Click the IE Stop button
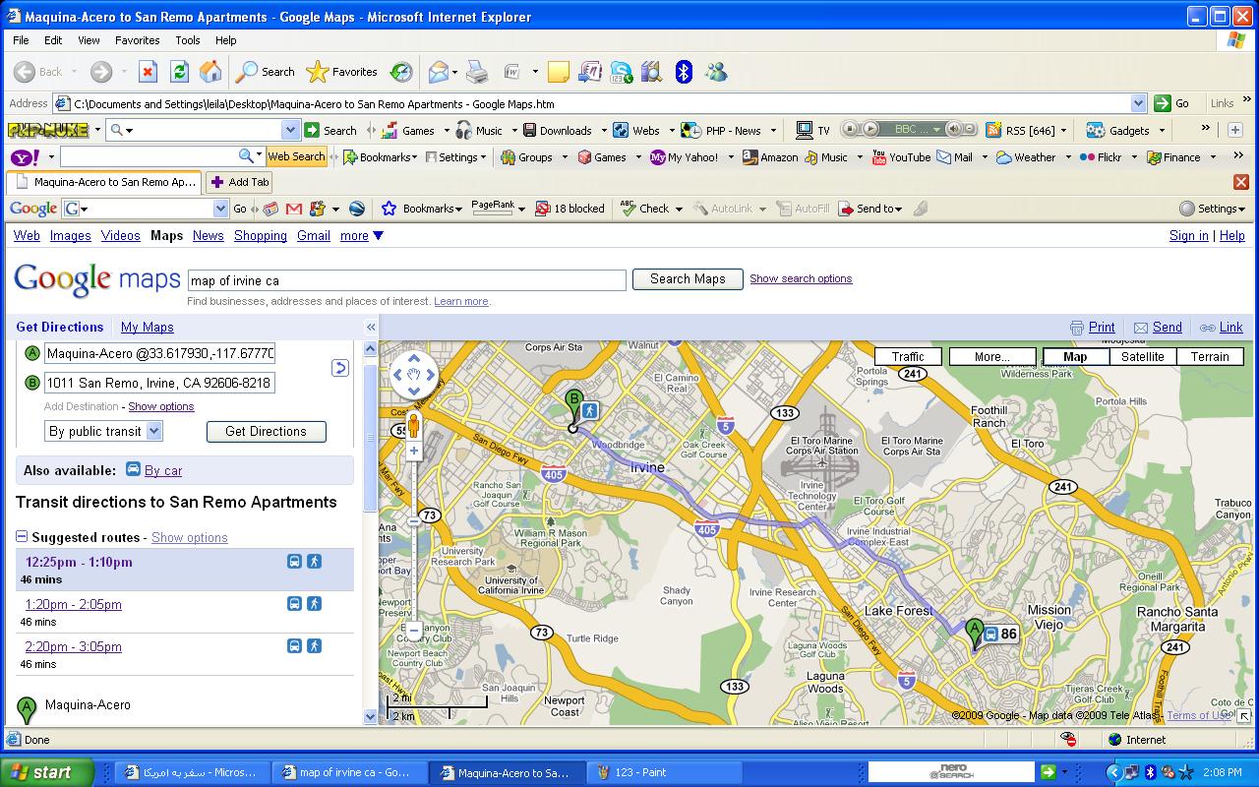This screenshot has width=1259, height=787. 148,72
